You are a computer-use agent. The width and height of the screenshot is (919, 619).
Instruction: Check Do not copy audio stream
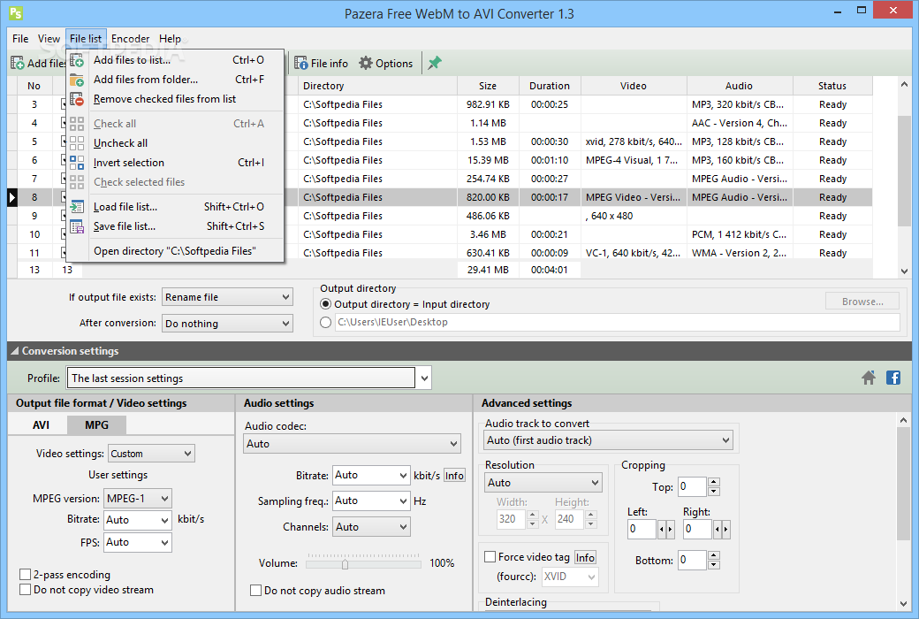255,590
